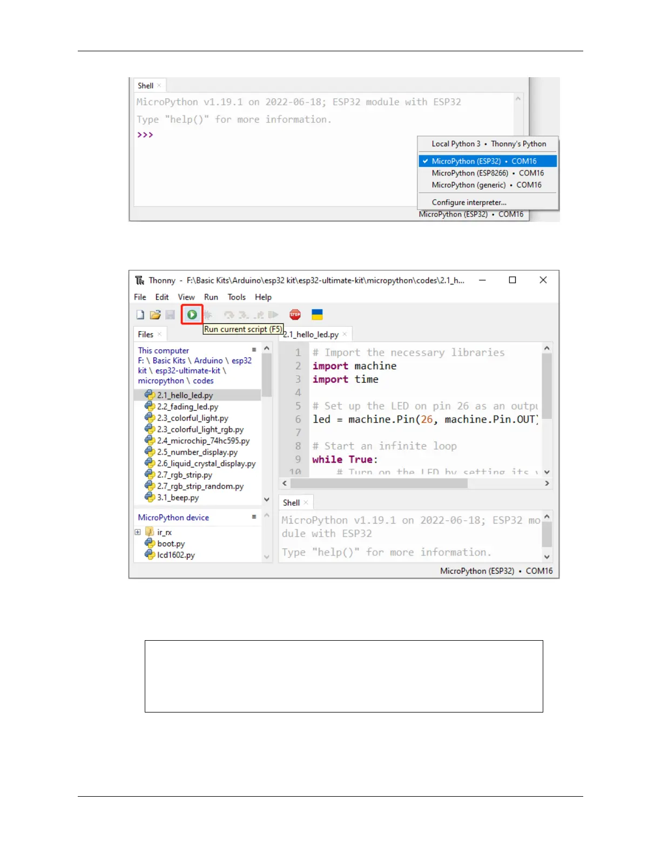This screenshot has height=855, width=661.
Task: Close the 2.1_hello_led.py editor tab
Action: coord(345,334)
